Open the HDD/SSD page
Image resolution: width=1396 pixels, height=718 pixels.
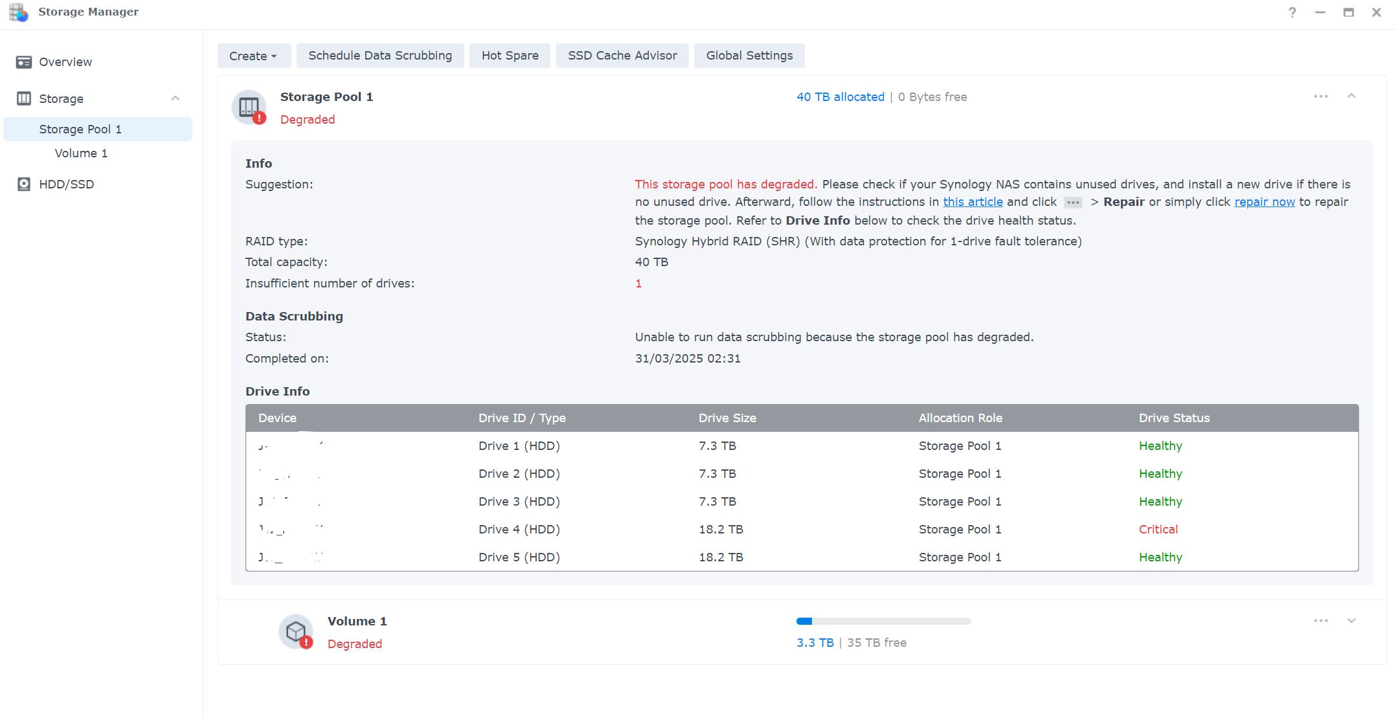(66, 184)
